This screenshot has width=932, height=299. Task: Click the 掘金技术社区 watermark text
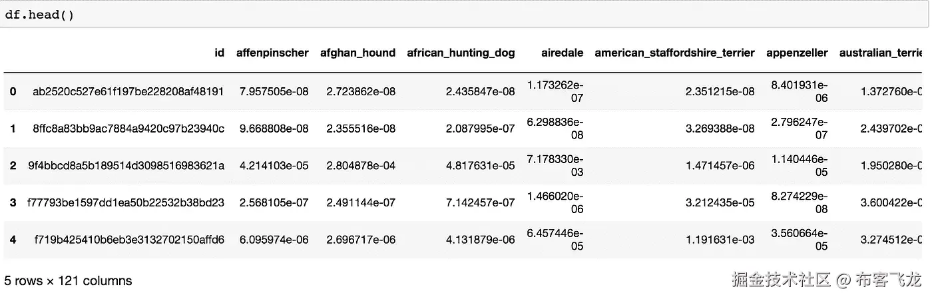pos(781,280)
